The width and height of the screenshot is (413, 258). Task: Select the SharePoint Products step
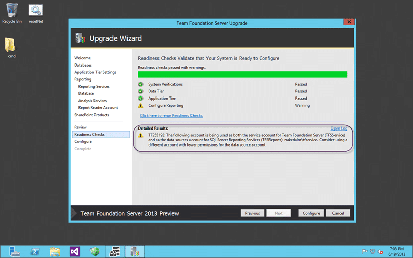(x=92, y=115)
